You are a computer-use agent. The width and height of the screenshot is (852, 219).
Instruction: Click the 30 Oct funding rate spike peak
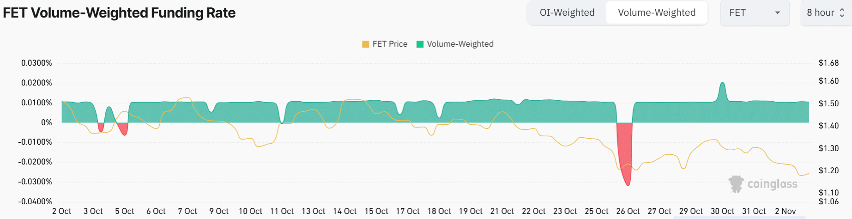[x=722, y=84]
